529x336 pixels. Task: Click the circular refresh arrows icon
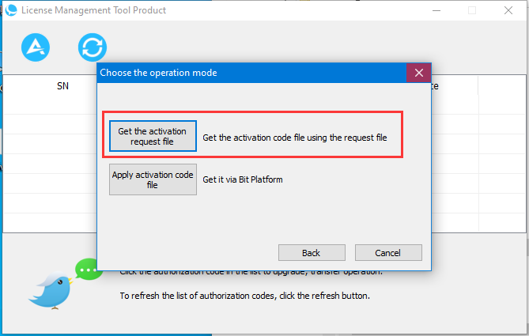(93, 47)
